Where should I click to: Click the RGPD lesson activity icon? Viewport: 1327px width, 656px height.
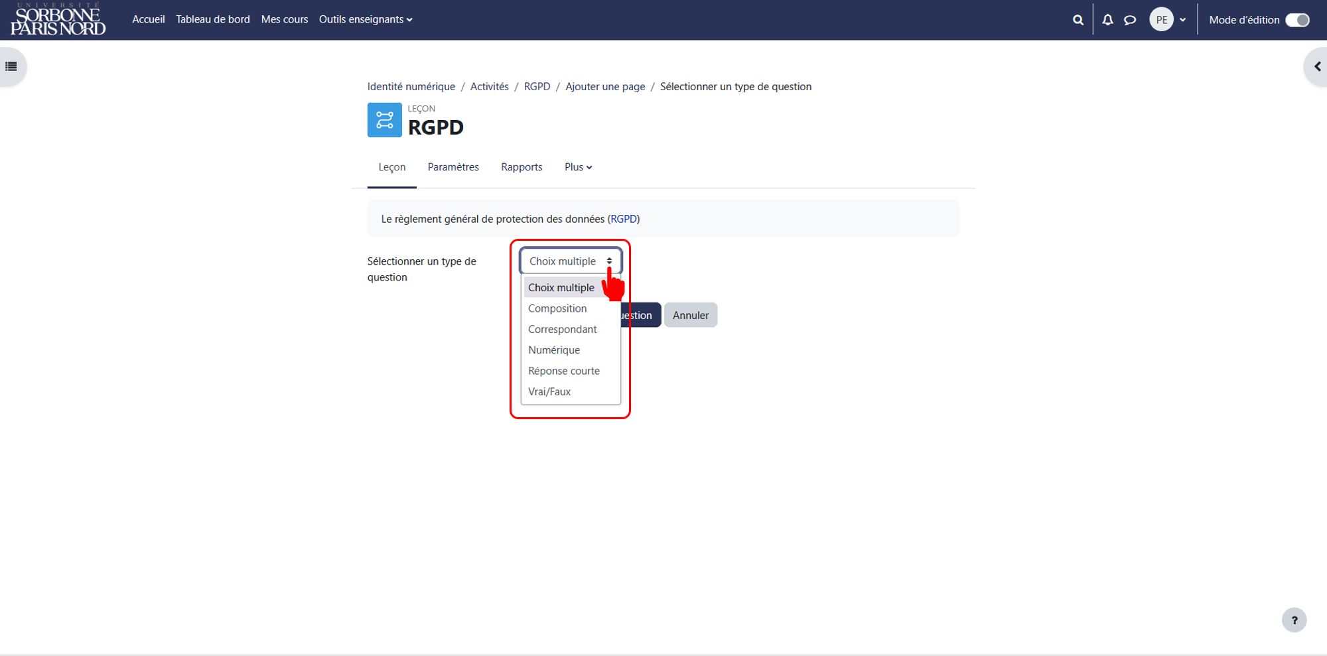pos(385,120)
